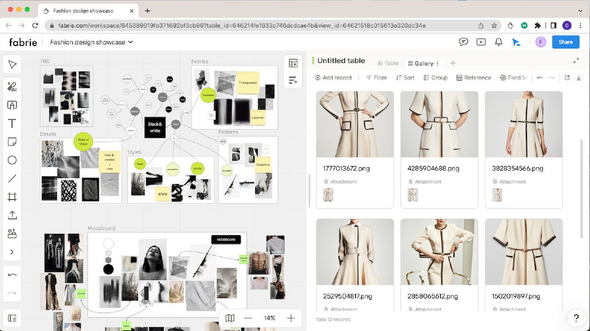This screenshot has height=331, width=590.
Task: Click attachment thumbnail under 1777013672.png
Action: (328, 195)
